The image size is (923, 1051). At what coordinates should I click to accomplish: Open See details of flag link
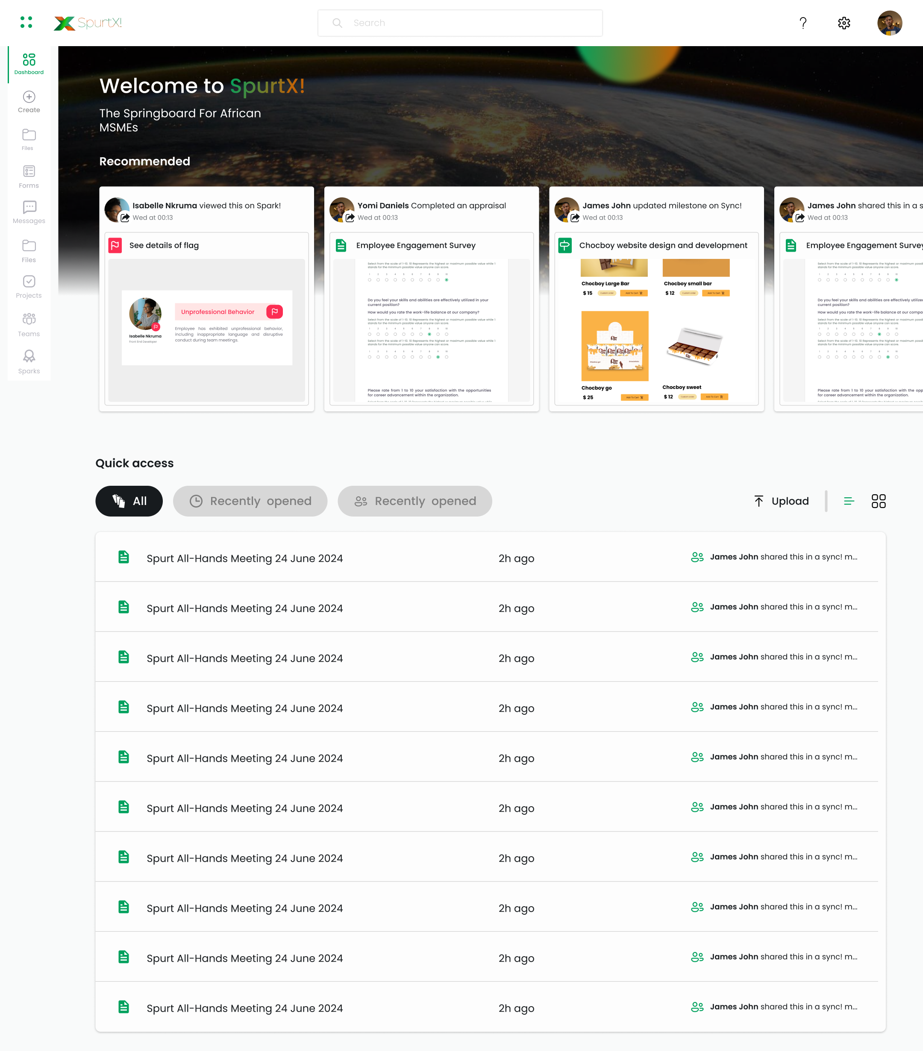164,245
